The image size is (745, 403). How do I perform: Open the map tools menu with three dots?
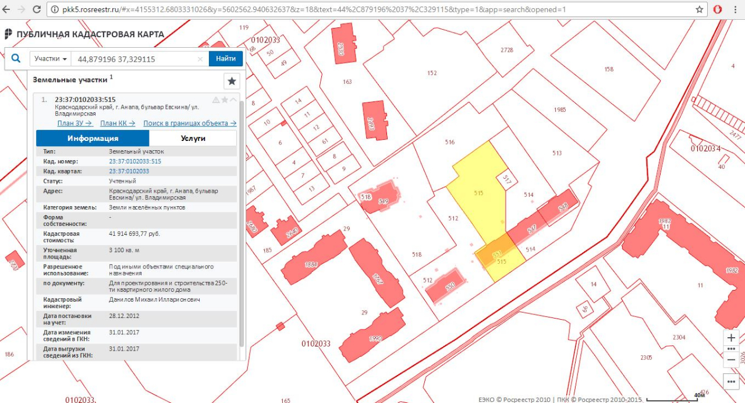731,381
